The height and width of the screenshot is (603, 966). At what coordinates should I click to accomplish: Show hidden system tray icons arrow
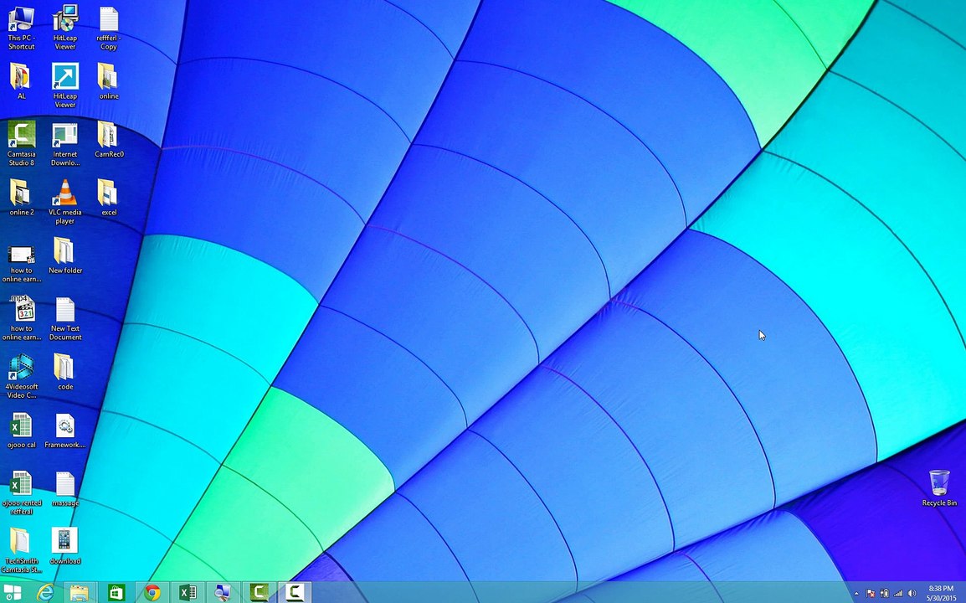(x=856, y=594)
